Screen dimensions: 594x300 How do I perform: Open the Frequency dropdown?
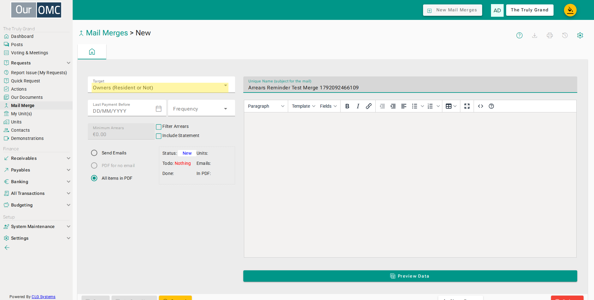pos(202,108)
